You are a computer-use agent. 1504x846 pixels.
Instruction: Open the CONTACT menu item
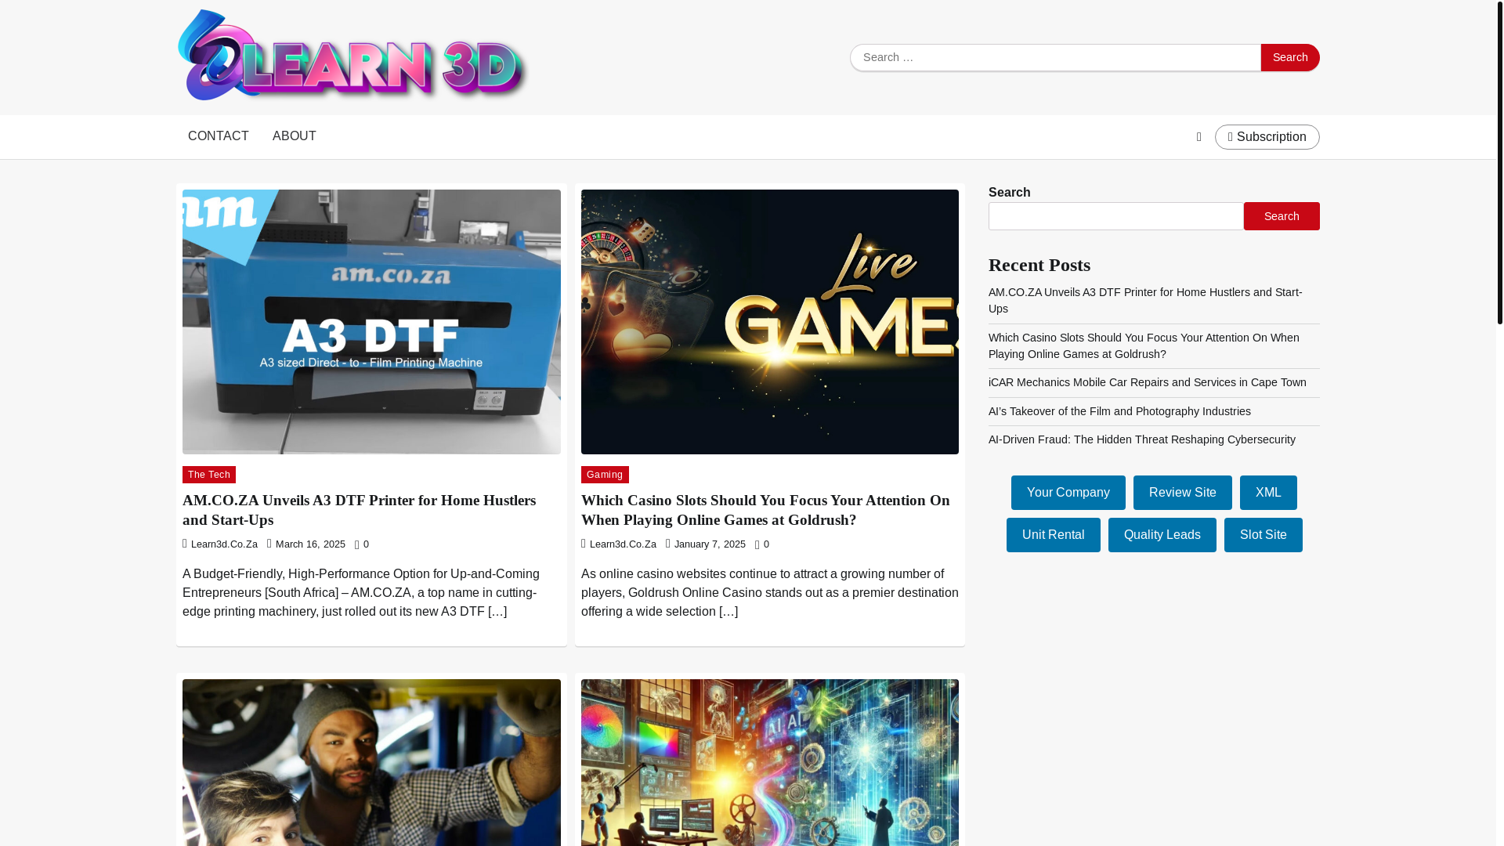tap(218, 136)
